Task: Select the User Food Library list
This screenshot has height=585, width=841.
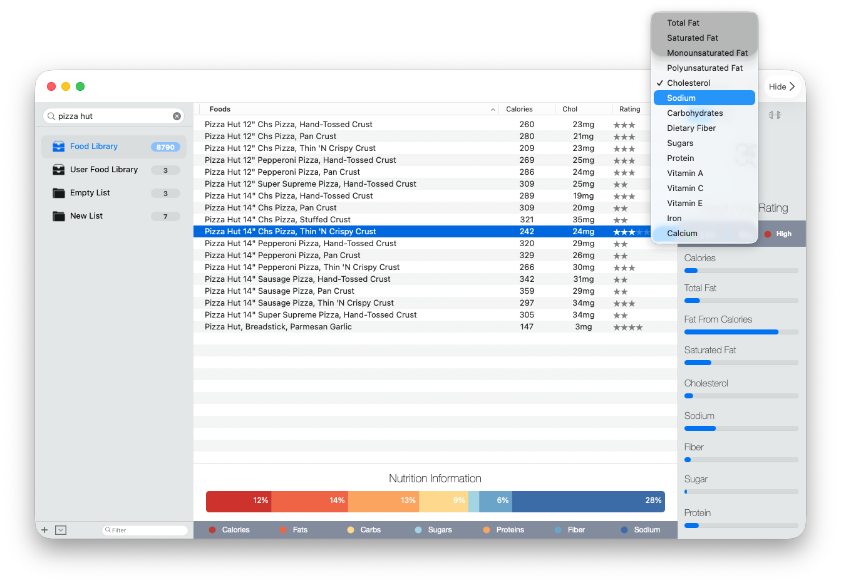Action: [114, 170]
